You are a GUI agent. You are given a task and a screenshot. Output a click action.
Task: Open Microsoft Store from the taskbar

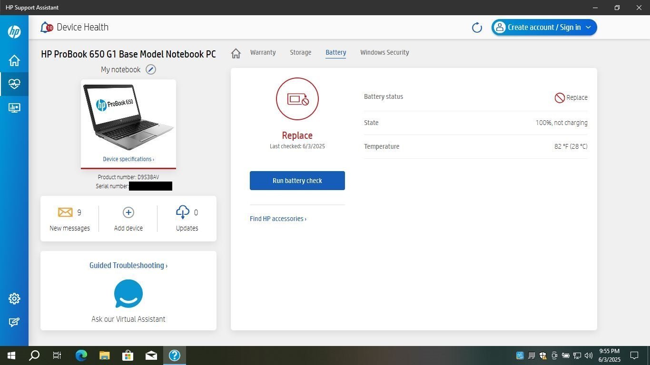coord(128,355)
